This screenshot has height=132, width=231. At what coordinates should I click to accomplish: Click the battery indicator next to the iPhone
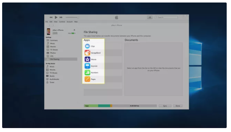(x=73, y=33)
